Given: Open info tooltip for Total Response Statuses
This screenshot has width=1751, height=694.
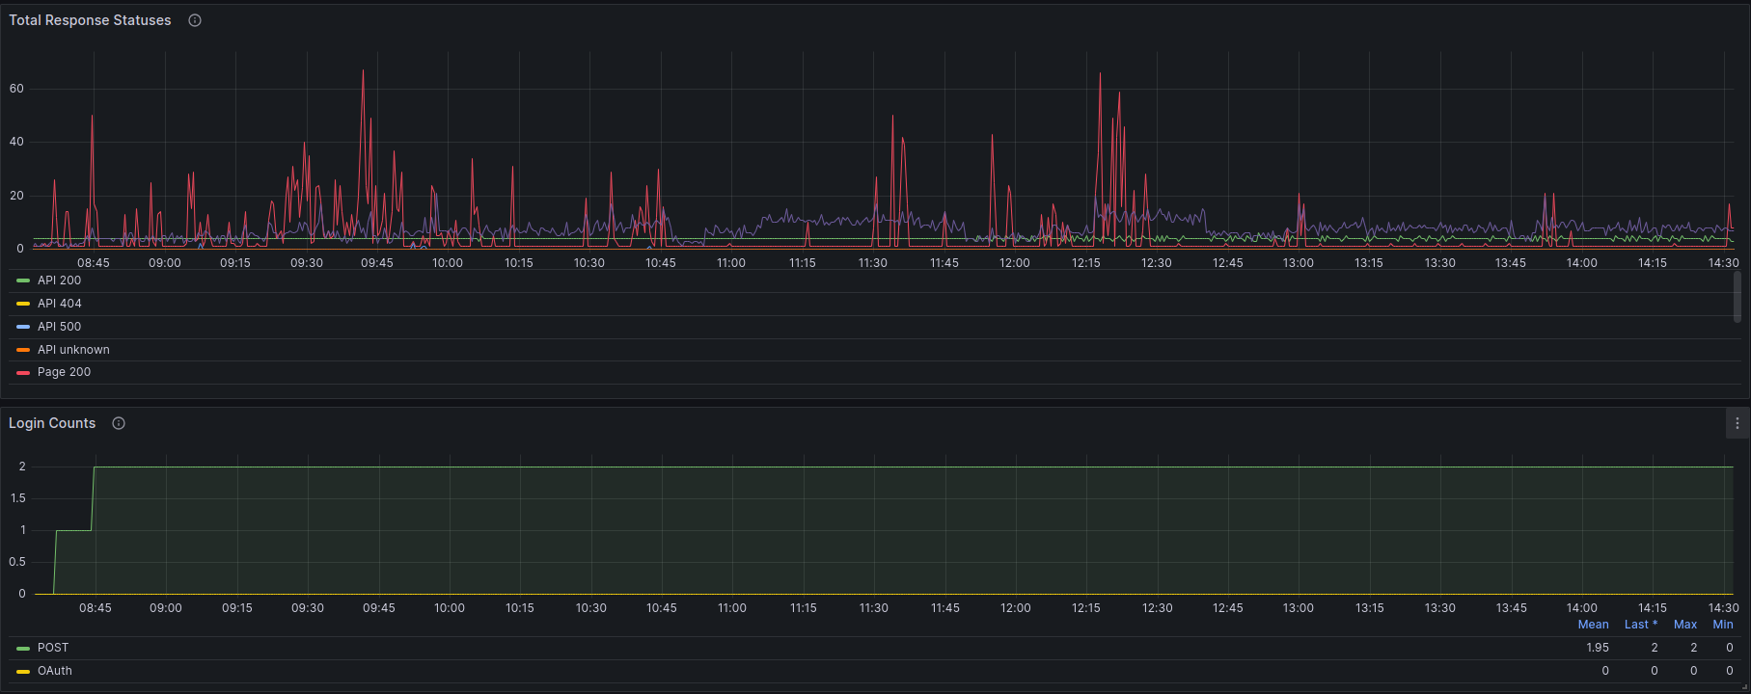Looking at the screenshot, I should pos(195,20).
